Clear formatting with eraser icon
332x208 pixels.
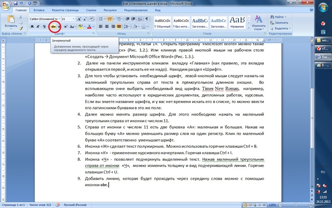click(x=92, y=19)
